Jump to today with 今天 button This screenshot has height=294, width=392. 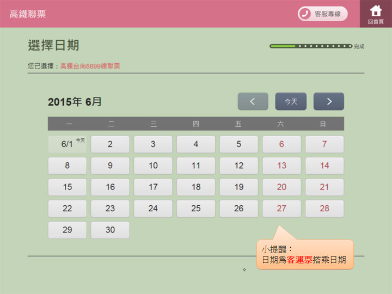(291, 101)
